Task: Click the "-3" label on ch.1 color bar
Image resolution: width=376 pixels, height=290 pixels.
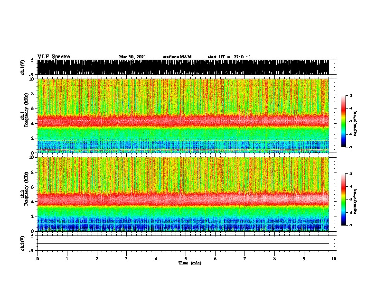Action: [x=350, y=96]
